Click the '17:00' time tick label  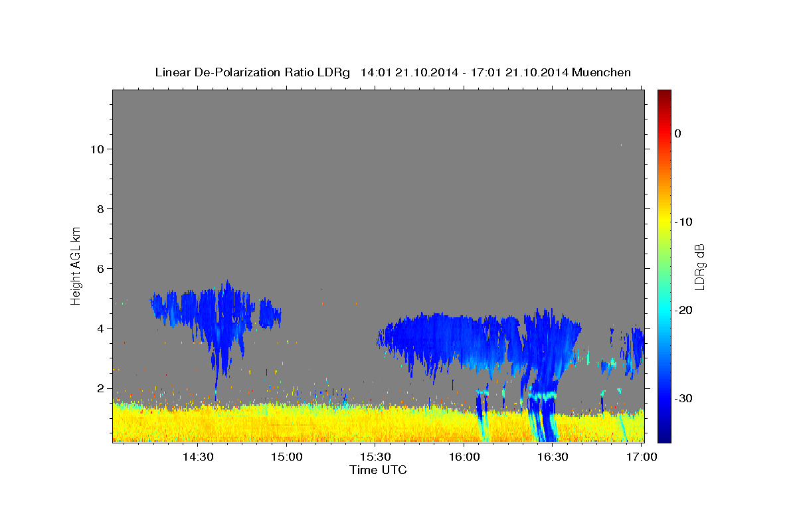642,457
